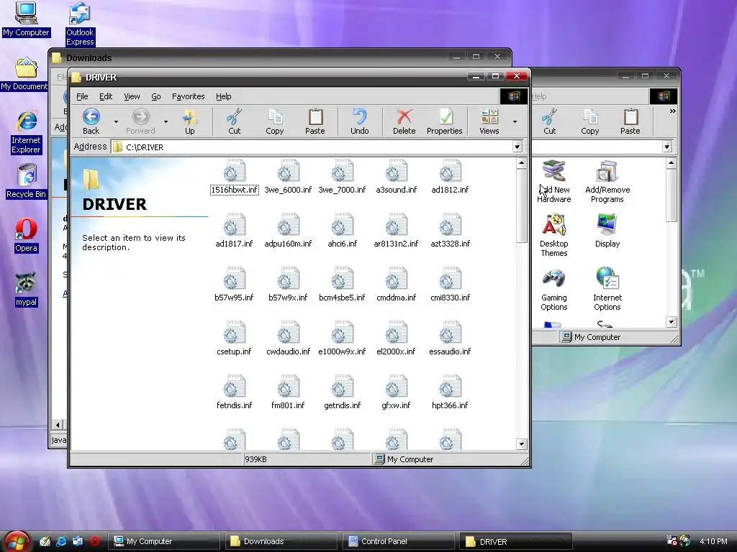Screen dimensions: 737x552
Task: Click scroll up arrow in DRIVER file list
Action: 521,163
